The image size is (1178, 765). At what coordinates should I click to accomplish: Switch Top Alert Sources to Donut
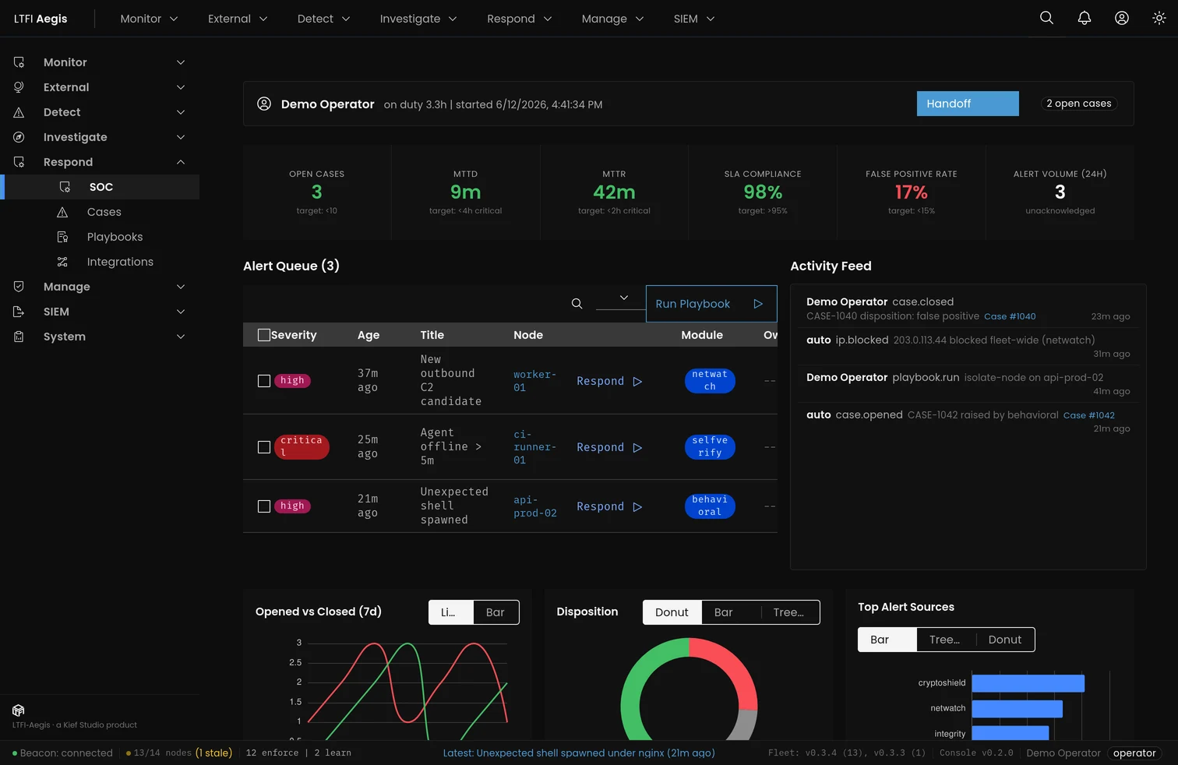[1005, 640]
